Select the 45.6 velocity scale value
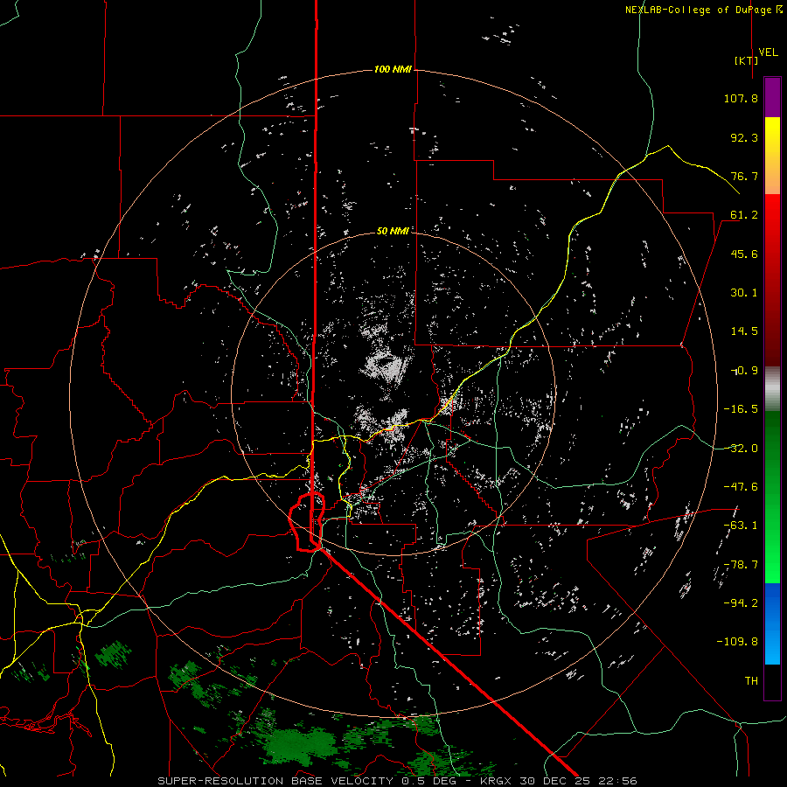This screenshot has height=787, width=787. (x=744, y=254)
